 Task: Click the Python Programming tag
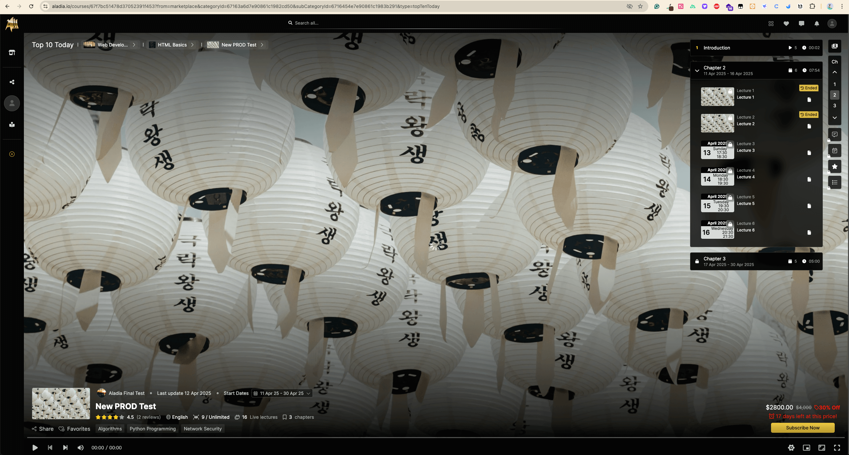coord(153,429)
